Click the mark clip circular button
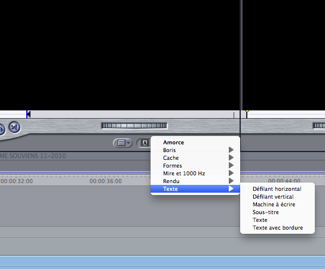 (14, 127)
